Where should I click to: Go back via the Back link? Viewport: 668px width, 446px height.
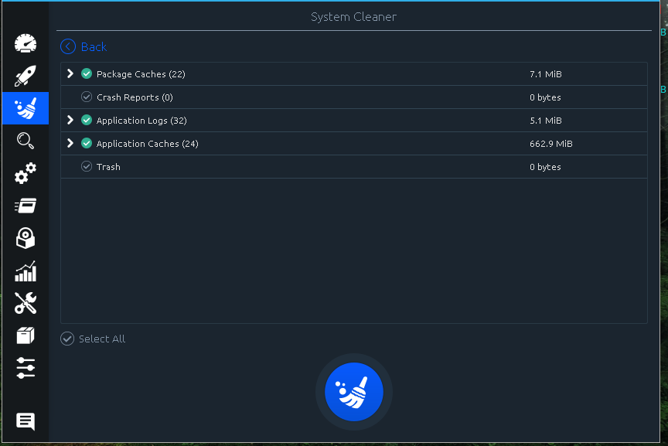[94, 46]
